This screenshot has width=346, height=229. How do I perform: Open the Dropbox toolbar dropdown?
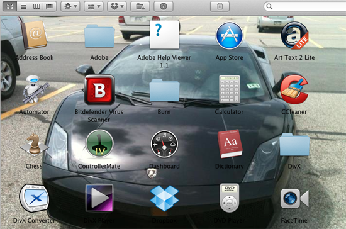tap(117, 6)
